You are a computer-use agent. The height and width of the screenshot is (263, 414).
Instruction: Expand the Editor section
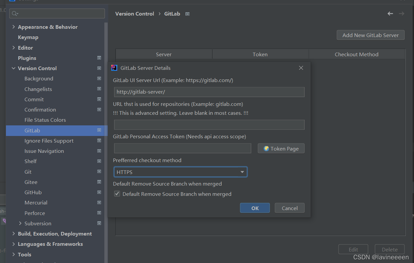point(14,48)
